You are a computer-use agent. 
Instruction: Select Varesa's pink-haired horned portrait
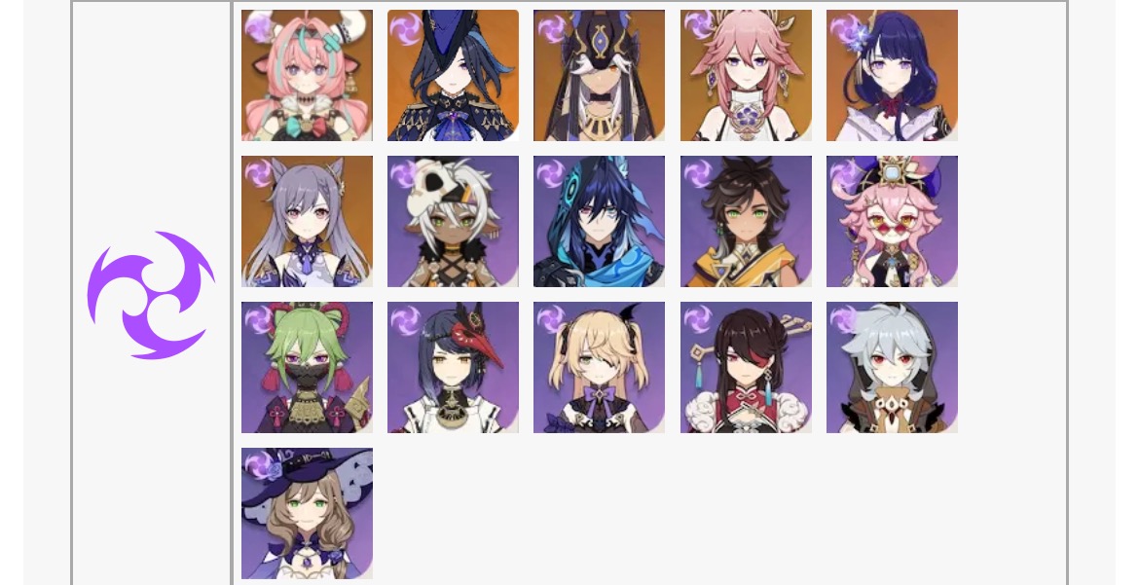click(308, 76)
